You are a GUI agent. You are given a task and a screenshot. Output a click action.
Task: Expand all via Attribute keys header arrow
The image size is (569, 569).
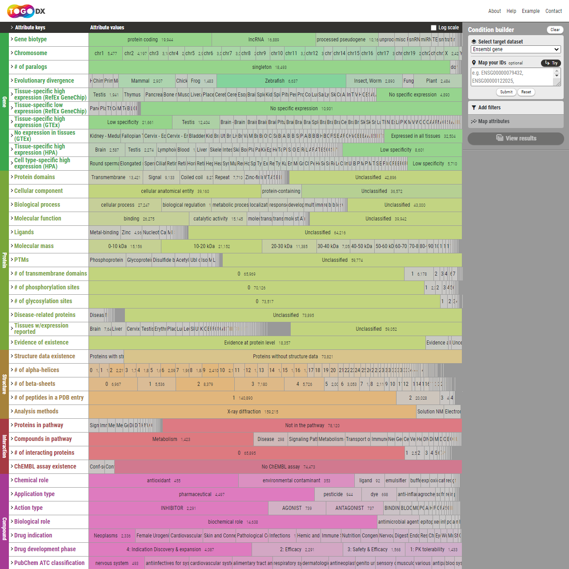[12, 28]
